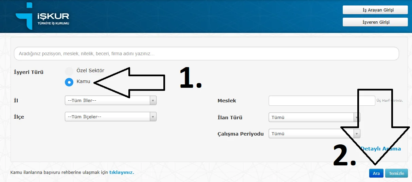Click the Kamu label text
The height and width of the screenshot is (182, 412).
84,82
